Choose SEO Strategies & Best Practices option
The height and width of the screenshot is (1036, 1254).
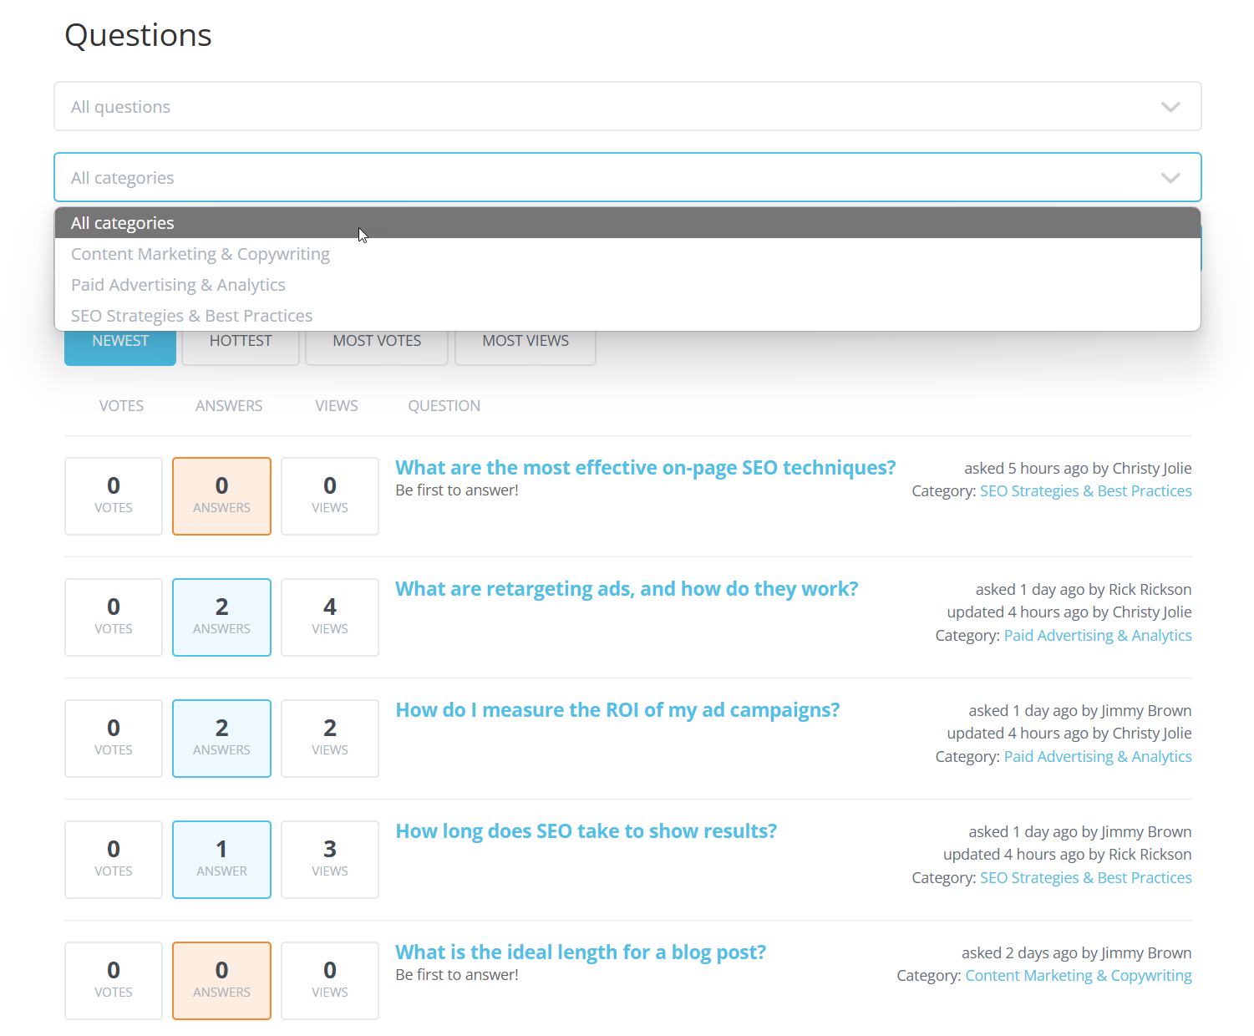point(627,316)
